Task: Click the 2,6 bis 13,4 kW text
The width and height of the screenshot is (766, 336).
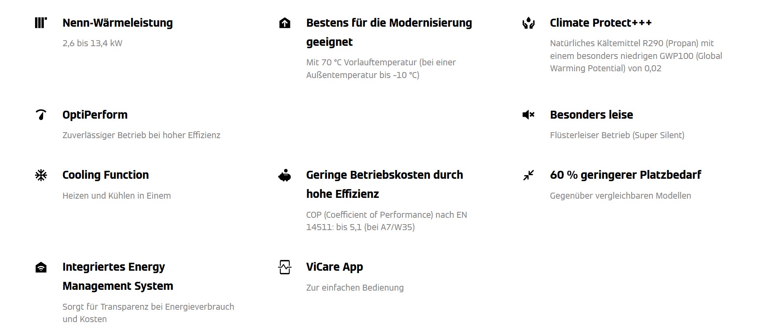Action: tap(92, 43)
